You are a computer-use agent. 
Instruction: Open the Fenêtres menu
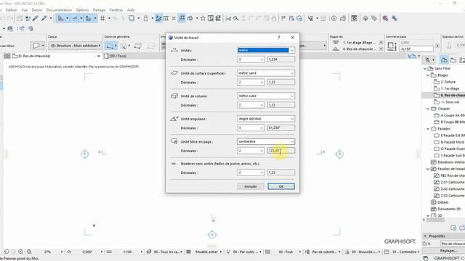116,10
